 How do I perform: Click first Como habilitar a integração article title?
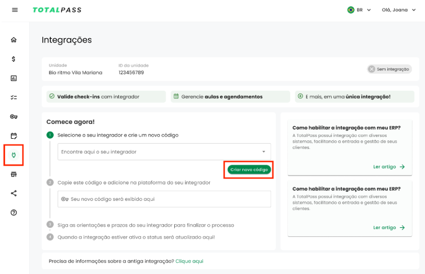click(x=346, y=128)
